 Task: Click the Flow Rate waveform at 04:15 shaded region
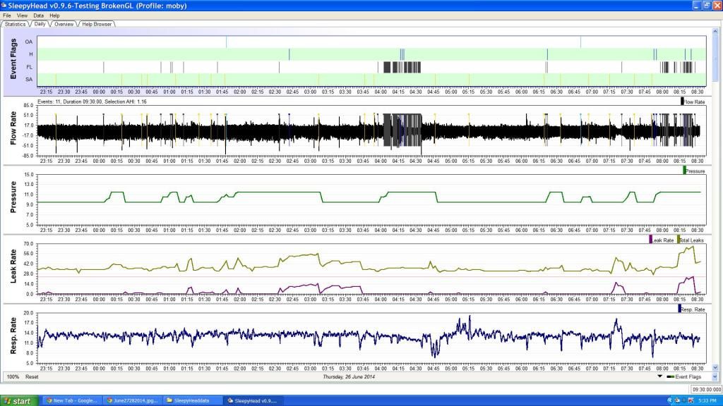(402, 130)
